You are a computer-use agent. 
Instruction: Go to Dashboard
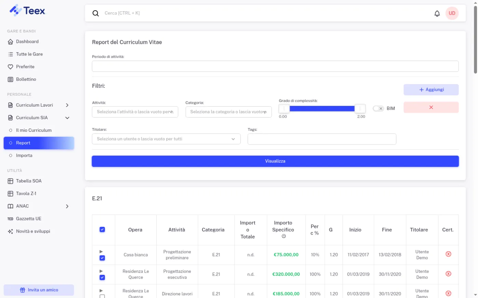39,42
